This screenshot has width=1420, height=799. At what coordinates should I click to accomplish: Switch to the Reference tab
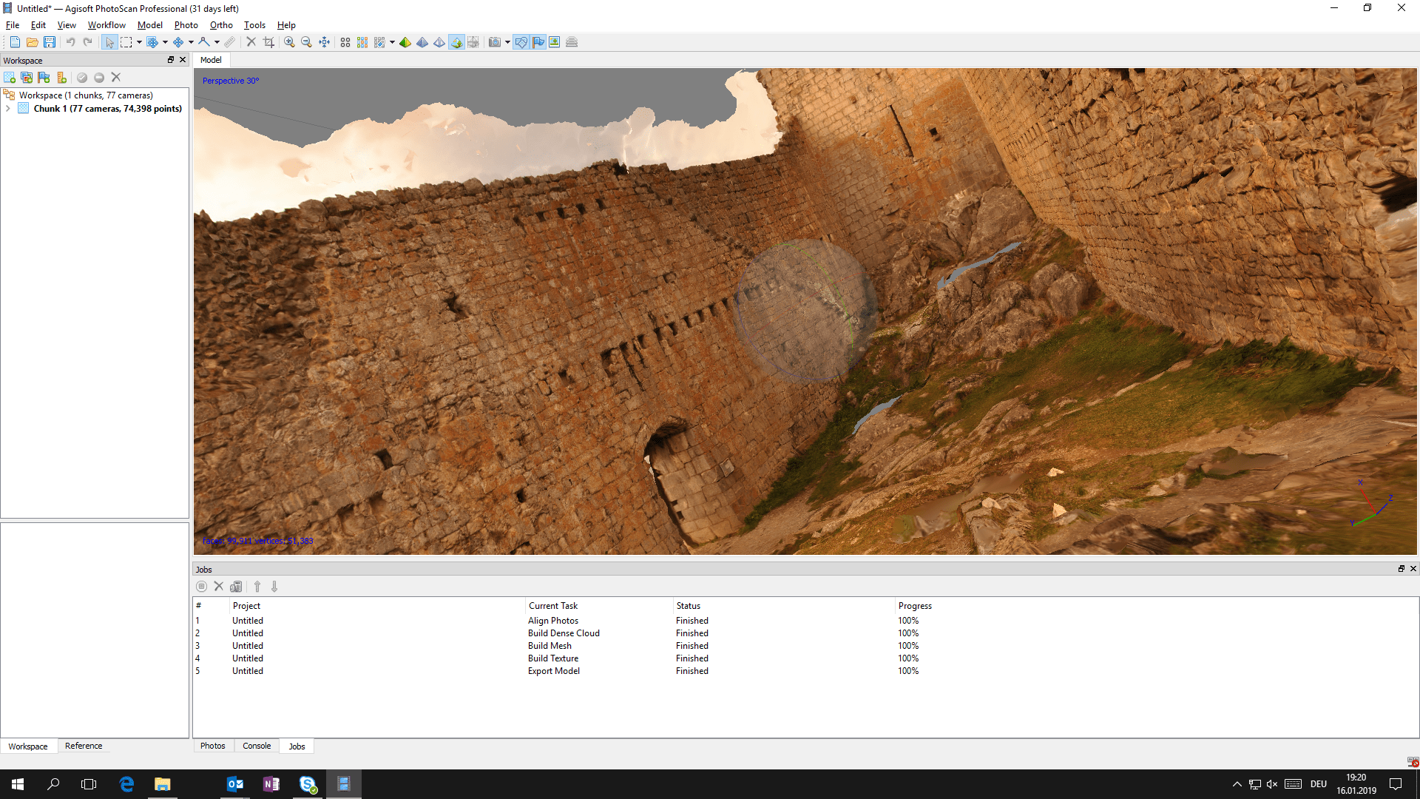point(84,746)
